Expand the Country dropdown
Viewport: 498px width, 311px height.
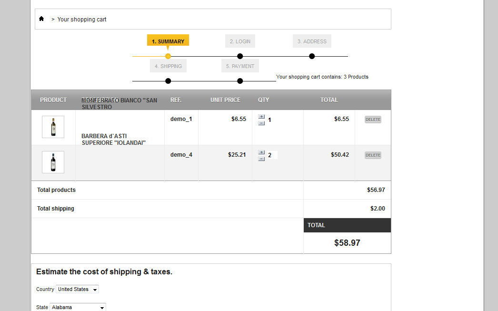[x=77, y=290]
